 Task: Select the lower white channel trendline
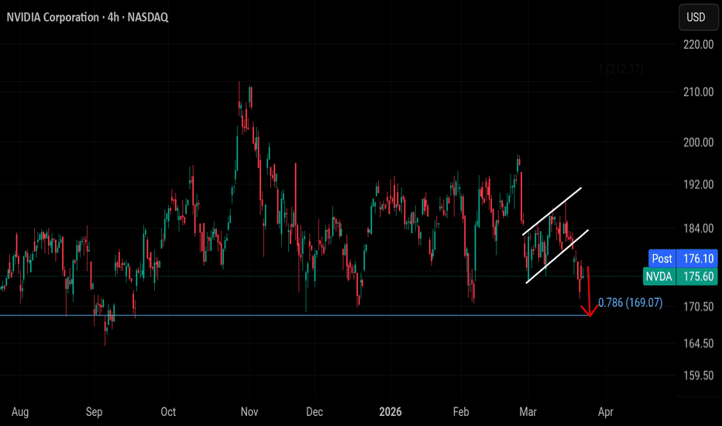[x=556, y=256]
